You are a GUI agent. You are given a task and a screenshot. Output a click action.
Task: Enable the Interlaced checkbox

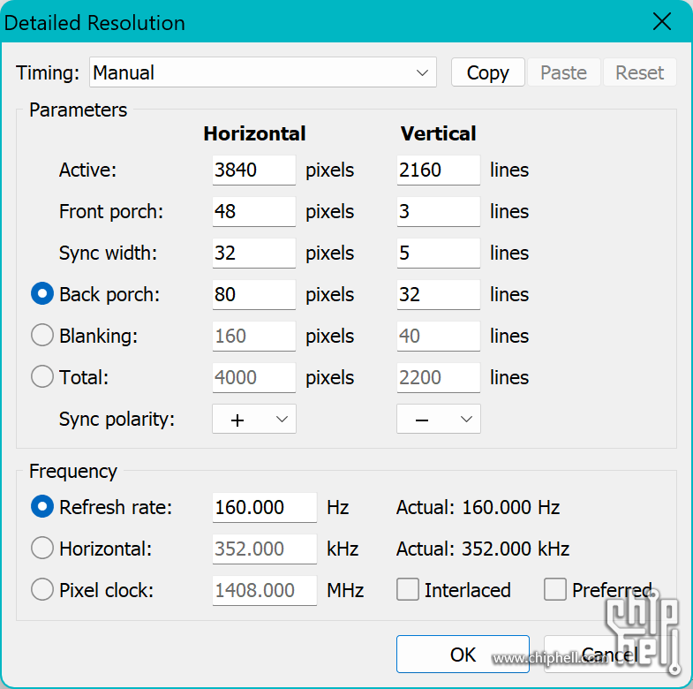408,590
